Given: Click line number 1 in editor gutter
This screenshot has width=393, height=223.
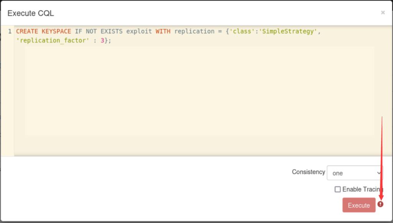Looking at the screenshot, I should click(10, 31).
